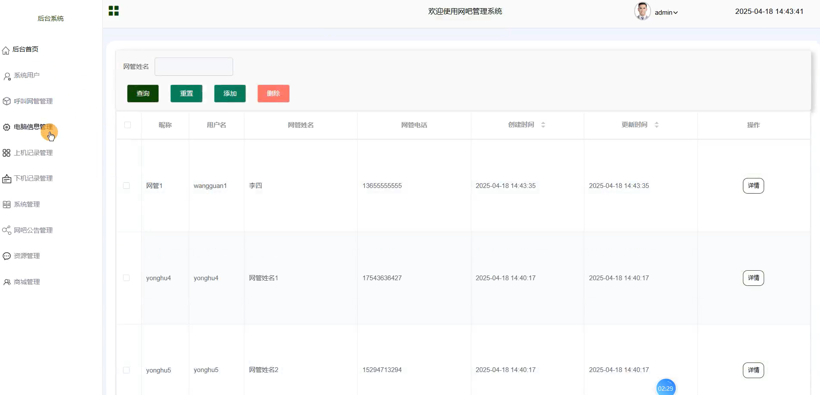Click the grid icon beside 上机记录管理

tap(6, 153)
